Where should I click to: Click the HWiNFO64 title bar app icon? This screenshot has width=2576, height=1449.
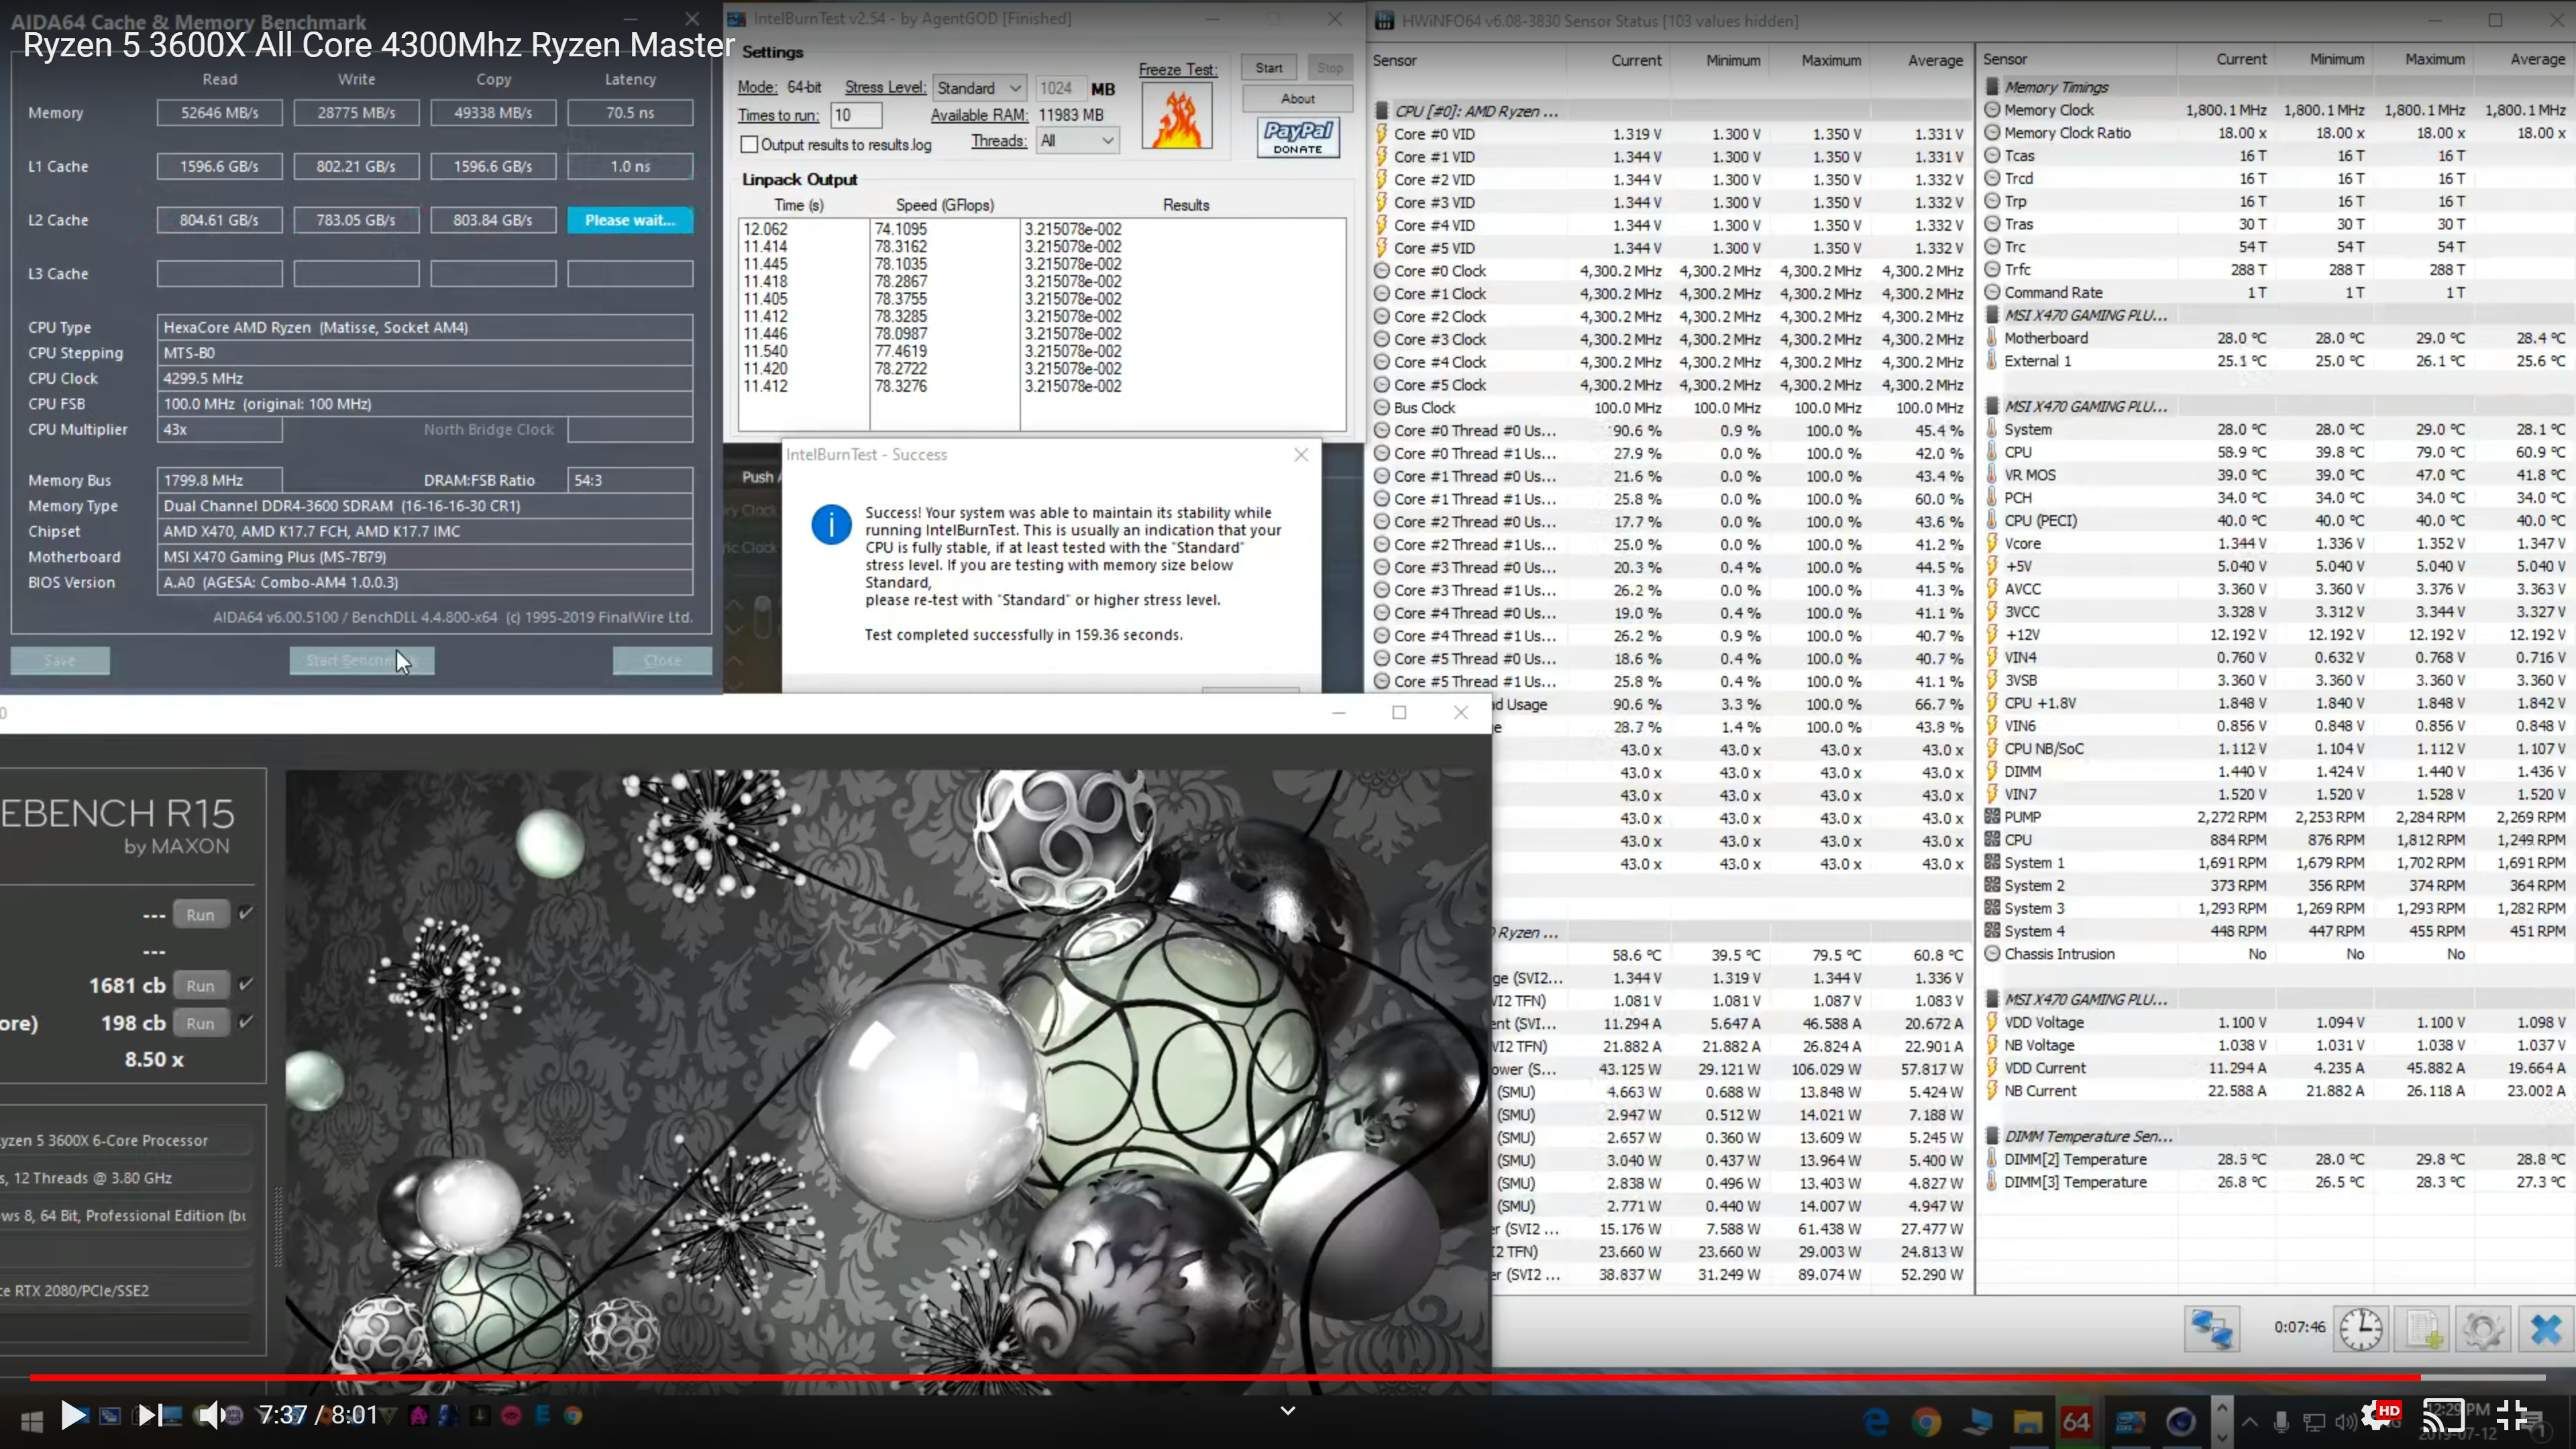click(1384, 20)
